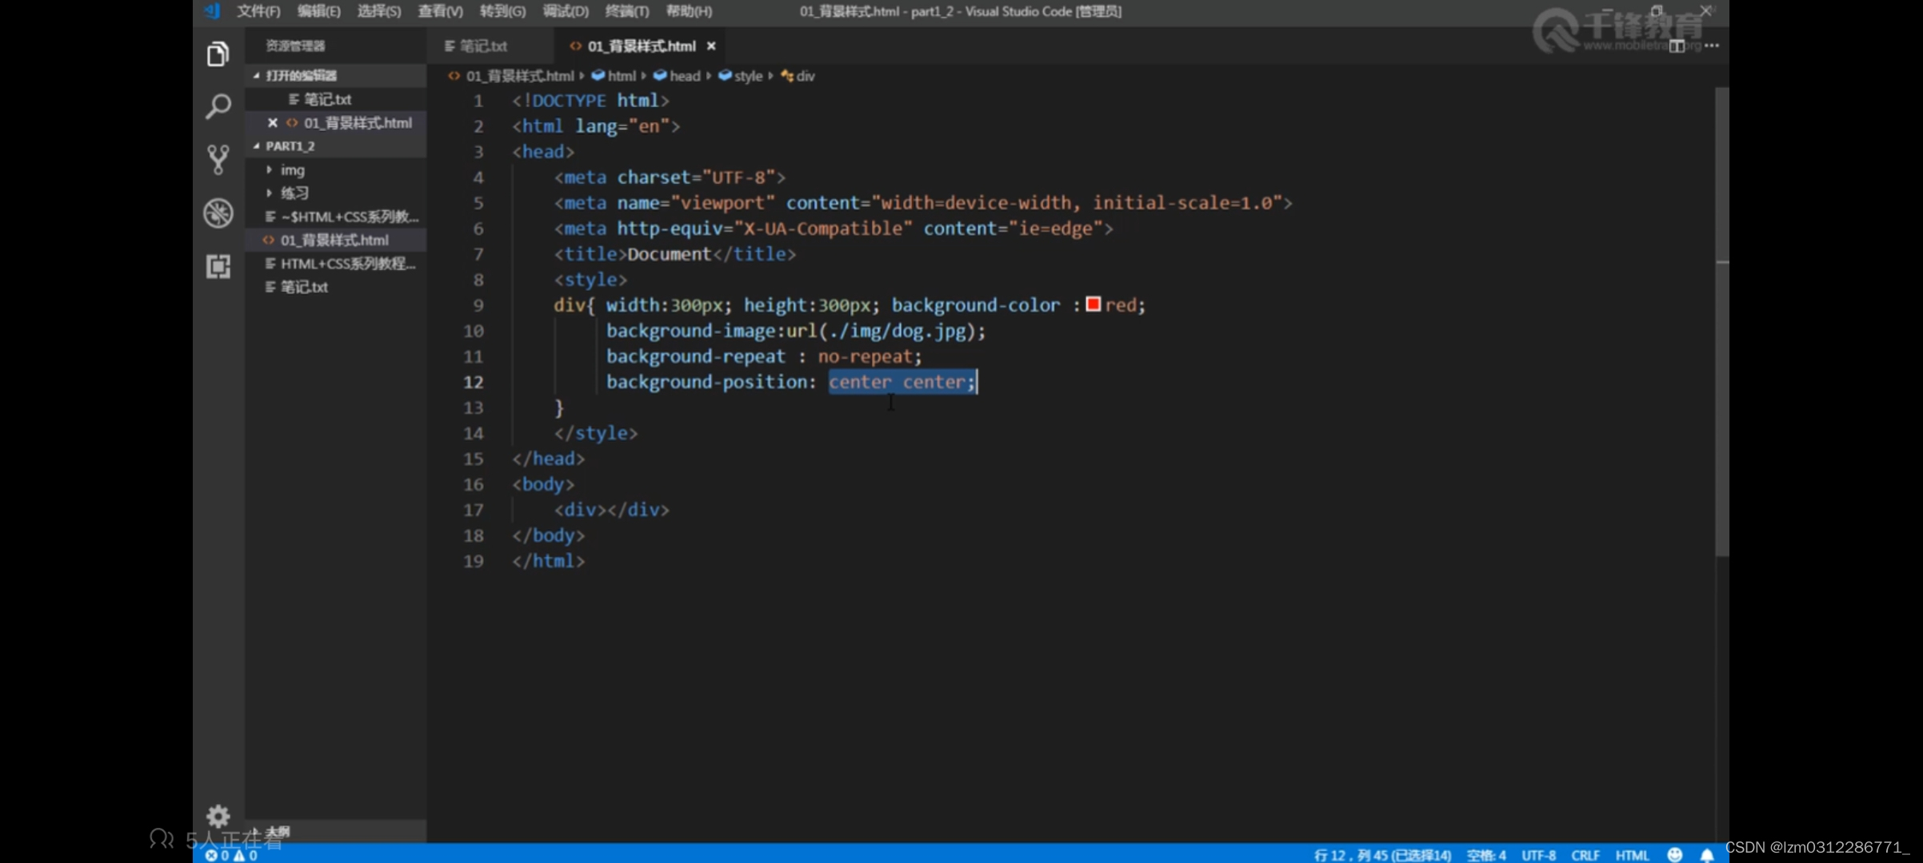Open the editor more actions ellipsis
Image resolution: width=1923 pixels, height=863 pixels.
[x=1711, y=46]
